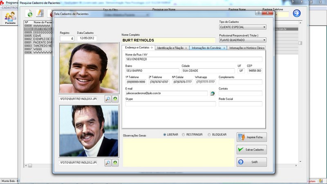The height and width of the screenshot is (184, 327).
Task: Open the Tipo do Cadastro dropdown
Action: pyautogui.click(x=264, y=27)
